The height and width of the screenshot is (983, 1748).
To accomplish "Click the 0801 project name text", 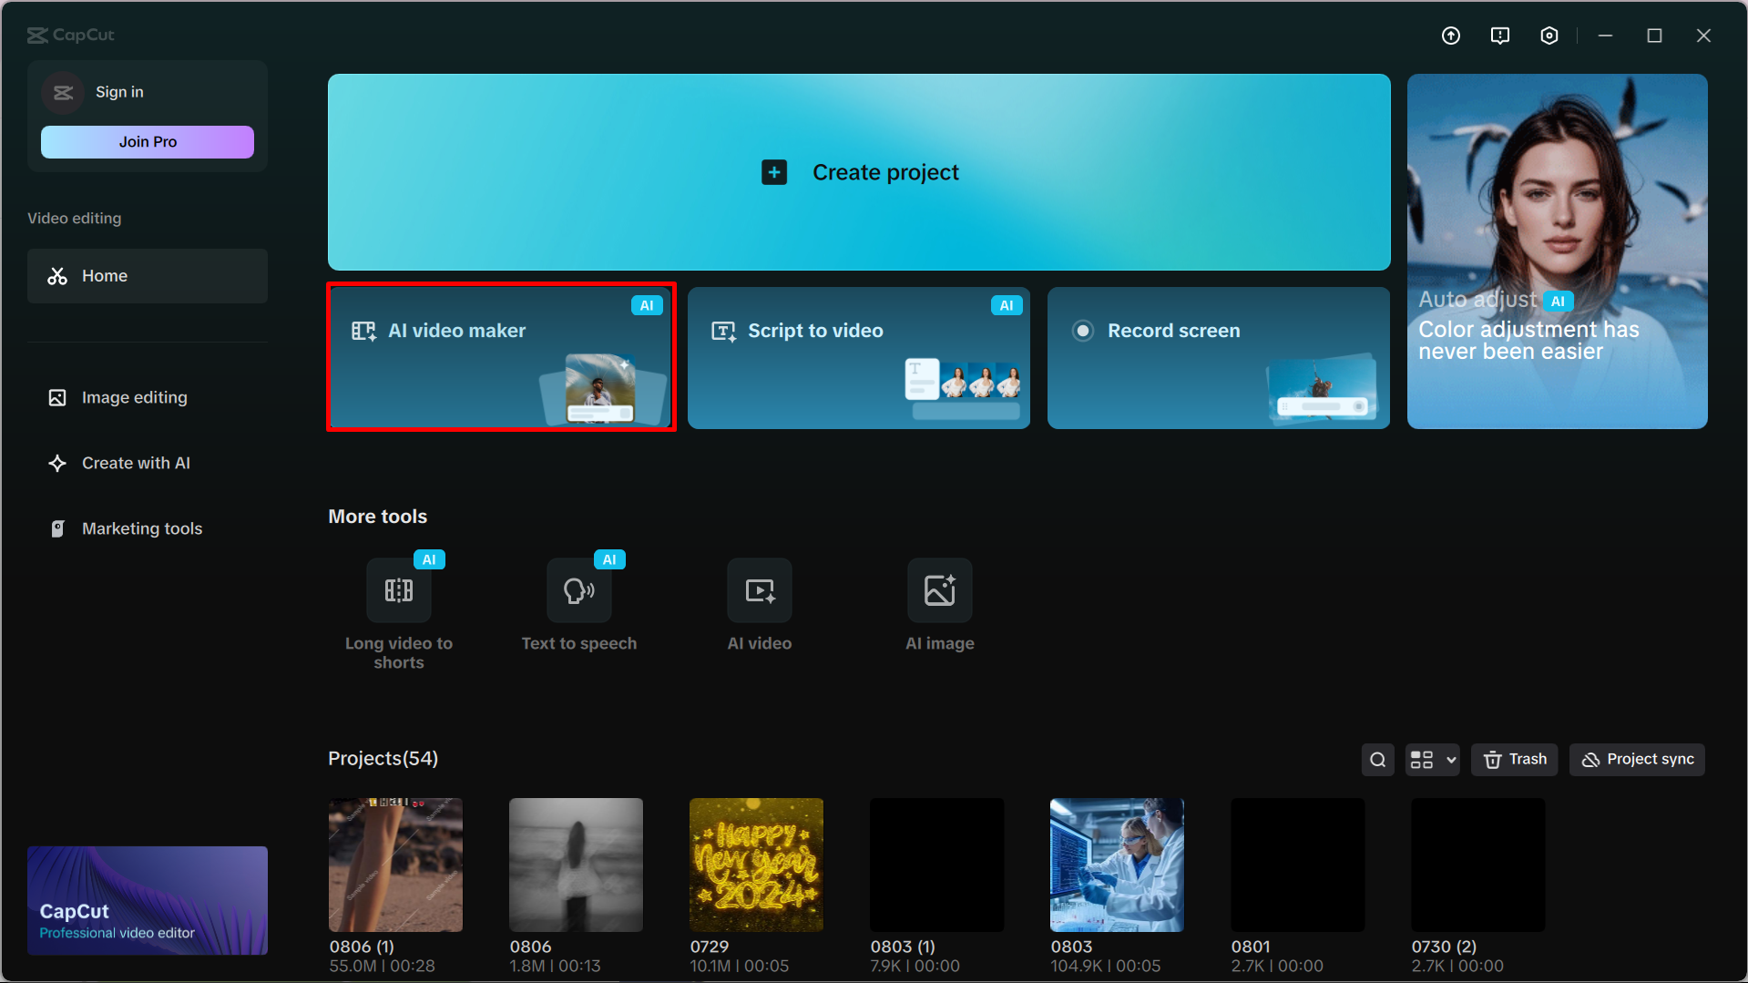I will 1251,947.
